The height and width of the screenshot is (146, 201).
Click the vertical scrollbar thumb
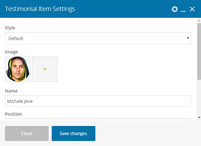(x=199, y=52)
